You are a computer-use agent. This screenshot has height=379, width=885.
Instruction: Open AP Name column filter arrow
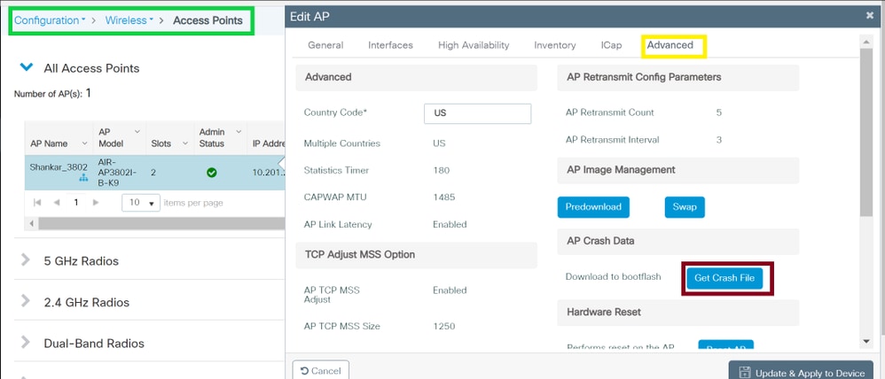pyautogui.click(x=84, y=143)
